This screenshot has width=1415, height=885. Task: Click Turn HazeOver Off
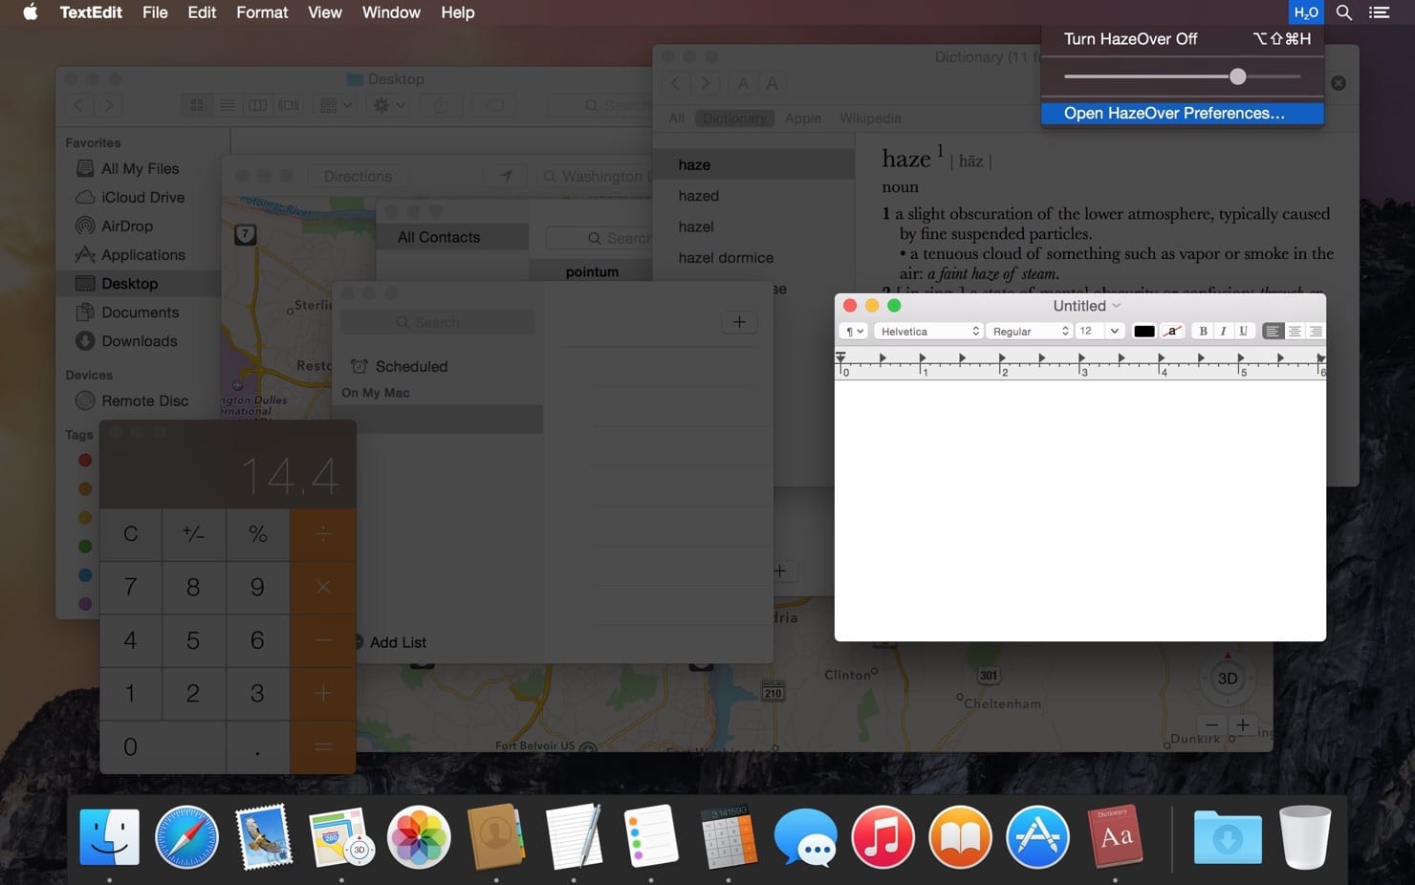point(1130,39)
